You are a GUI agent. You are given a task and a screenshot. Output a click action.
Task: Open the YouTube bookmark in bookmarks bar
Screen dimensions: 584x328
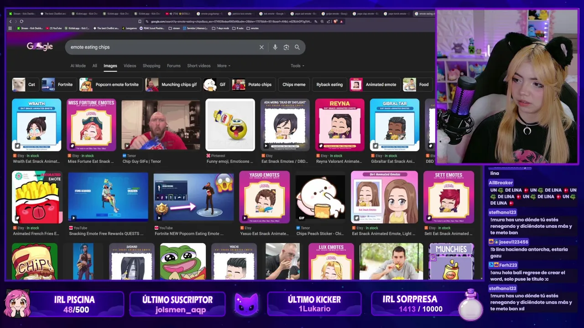pyautogui.click(x=54, y=28)
